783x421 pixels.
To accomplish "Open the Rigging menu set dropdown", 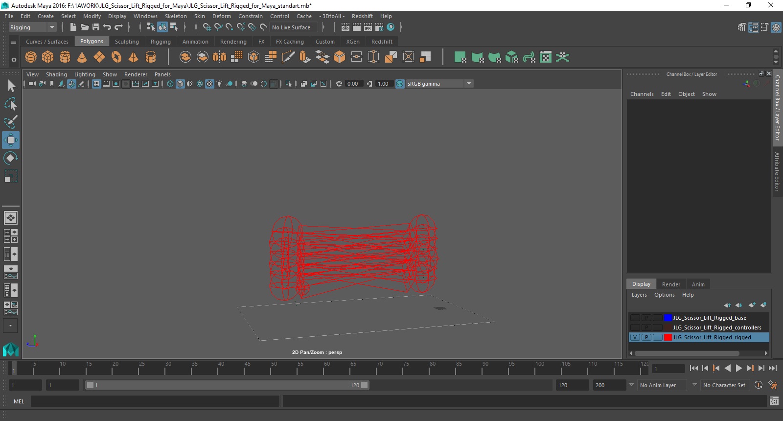I will point(32,27).
